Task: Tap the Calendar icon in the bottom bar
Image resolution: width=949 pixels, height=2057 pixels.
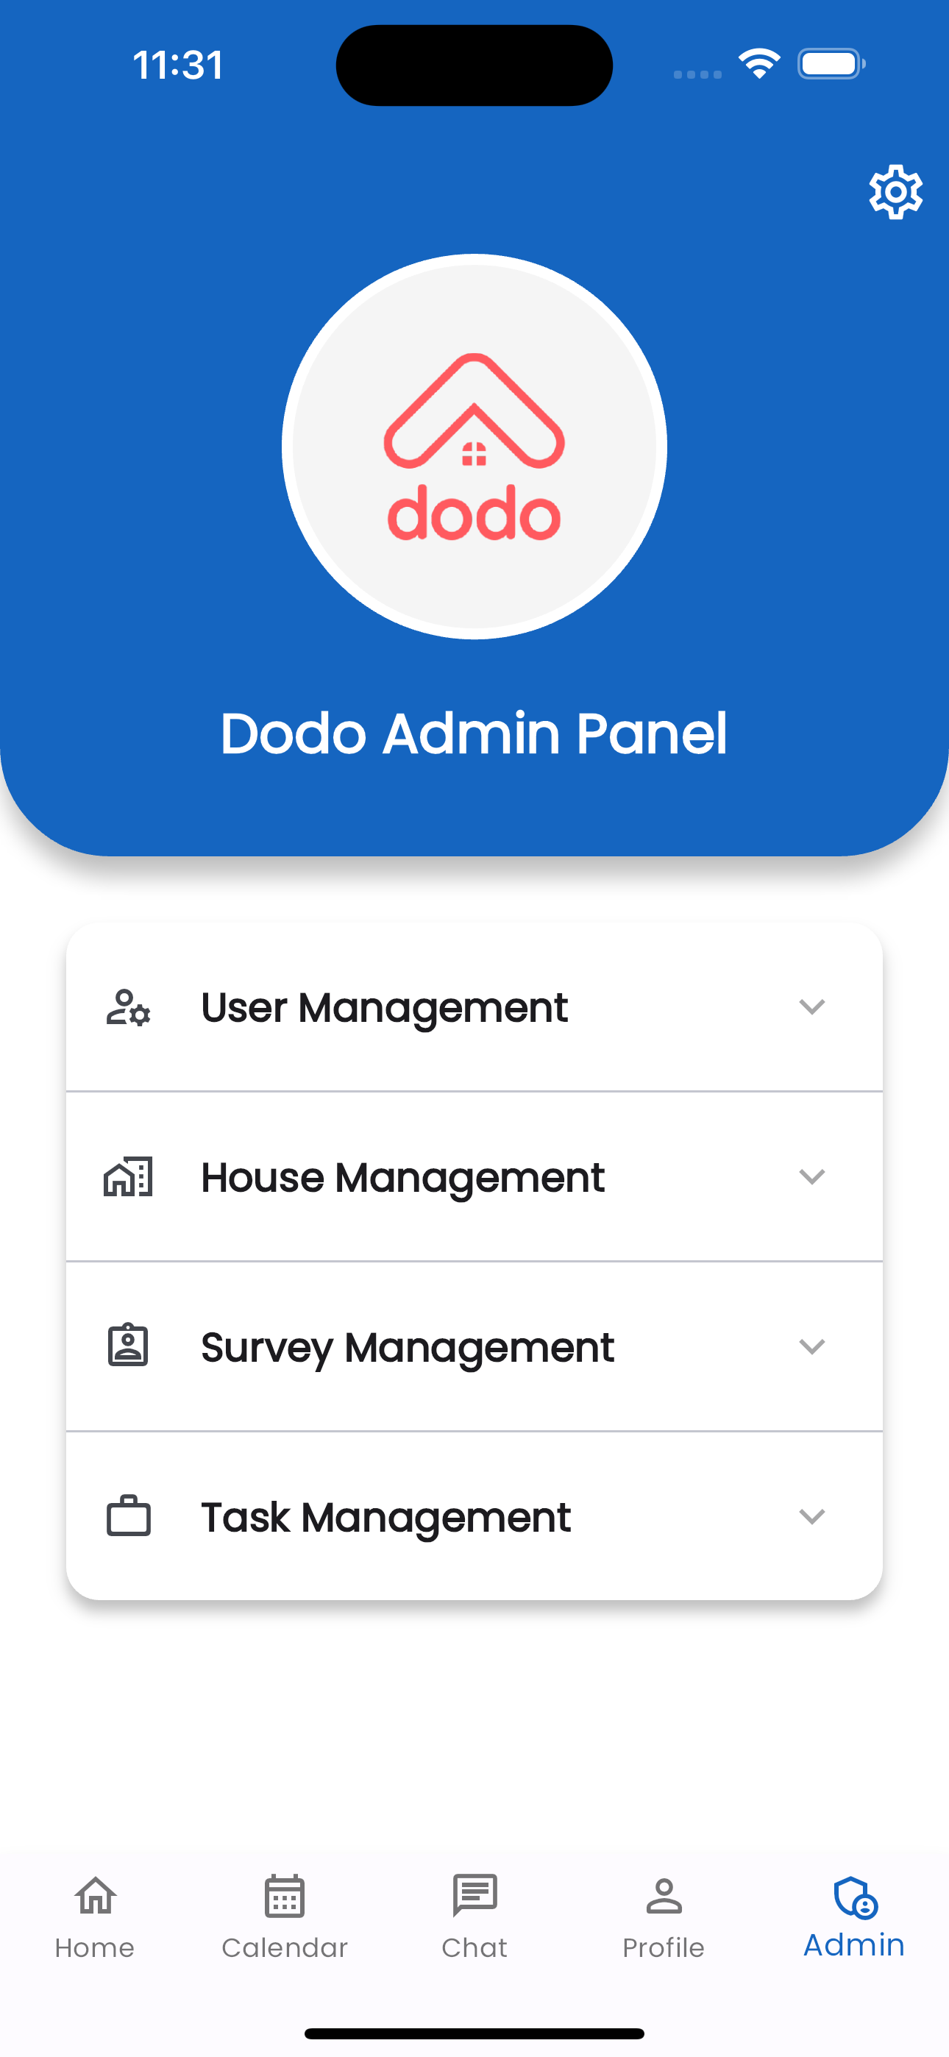Action: pos(285,1896)
